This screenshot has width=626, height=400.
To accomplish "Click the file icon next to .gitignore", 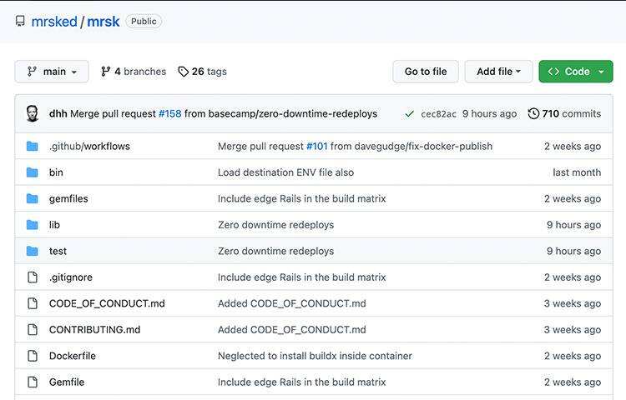I will tap(33, 277).
